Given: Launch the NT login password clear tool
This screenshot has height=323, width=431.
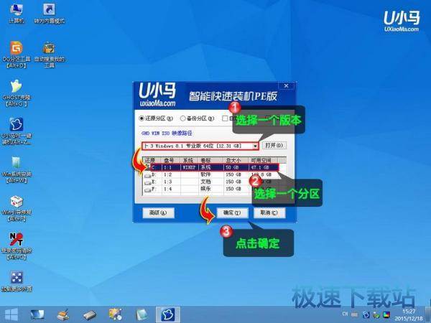Looking at the screenshot, I should [17, 246].
